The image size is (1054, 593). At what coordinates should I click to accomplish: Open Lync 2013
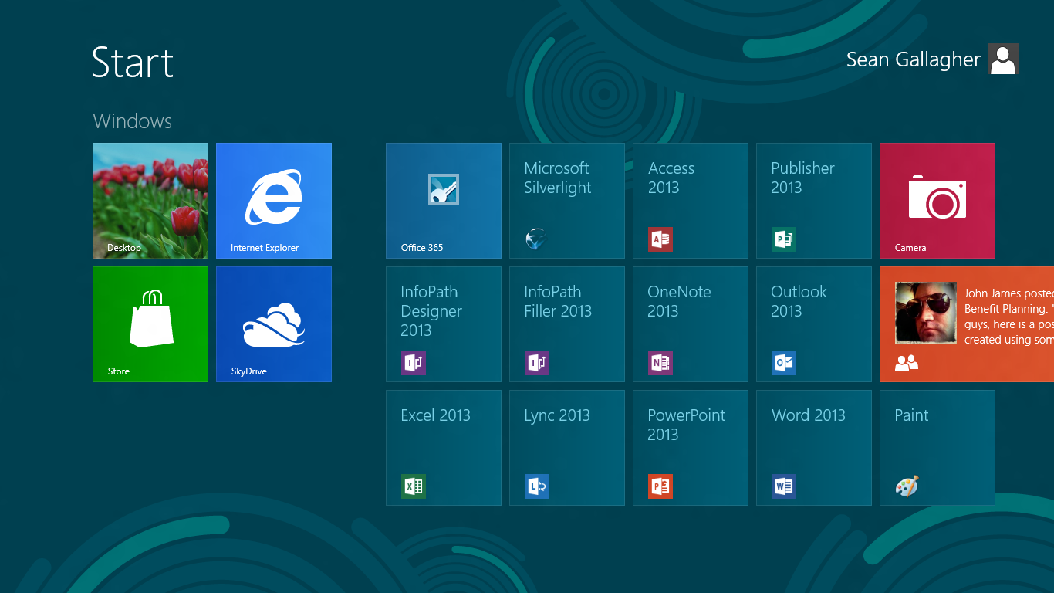coord(566,448)
